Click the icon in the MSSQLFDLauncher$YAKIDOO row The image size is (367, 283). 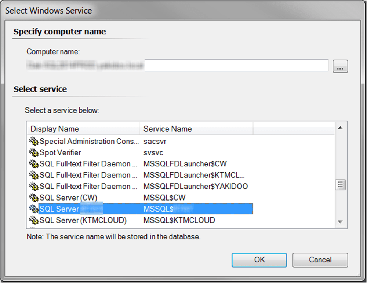[x=34, y=187]
